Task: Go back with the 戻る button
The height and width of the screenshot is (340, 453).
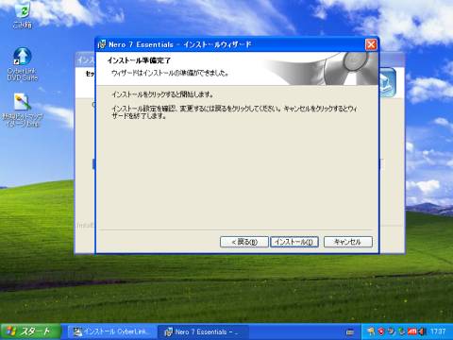Action: [244, 242]
